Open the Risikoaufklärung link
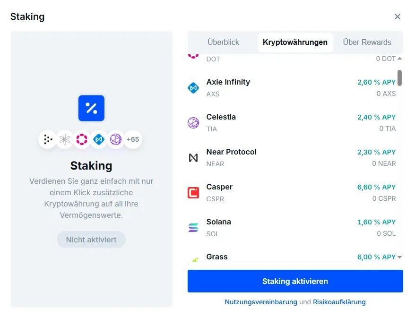This screenshot has height=317, width=415. 339,302
